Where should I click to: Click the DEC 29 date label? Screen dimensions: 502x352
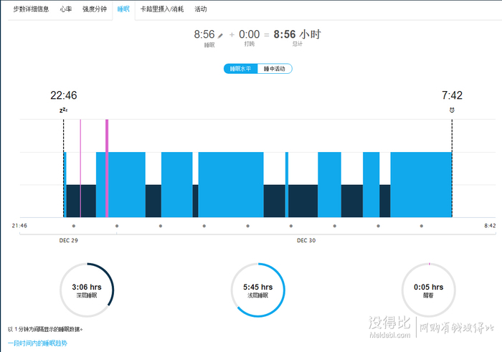pos(69,240)
